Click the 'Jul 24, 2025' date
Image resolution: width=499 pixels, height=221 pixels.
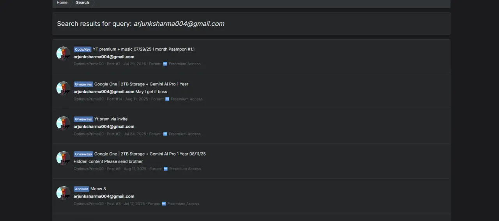point(135,134)
